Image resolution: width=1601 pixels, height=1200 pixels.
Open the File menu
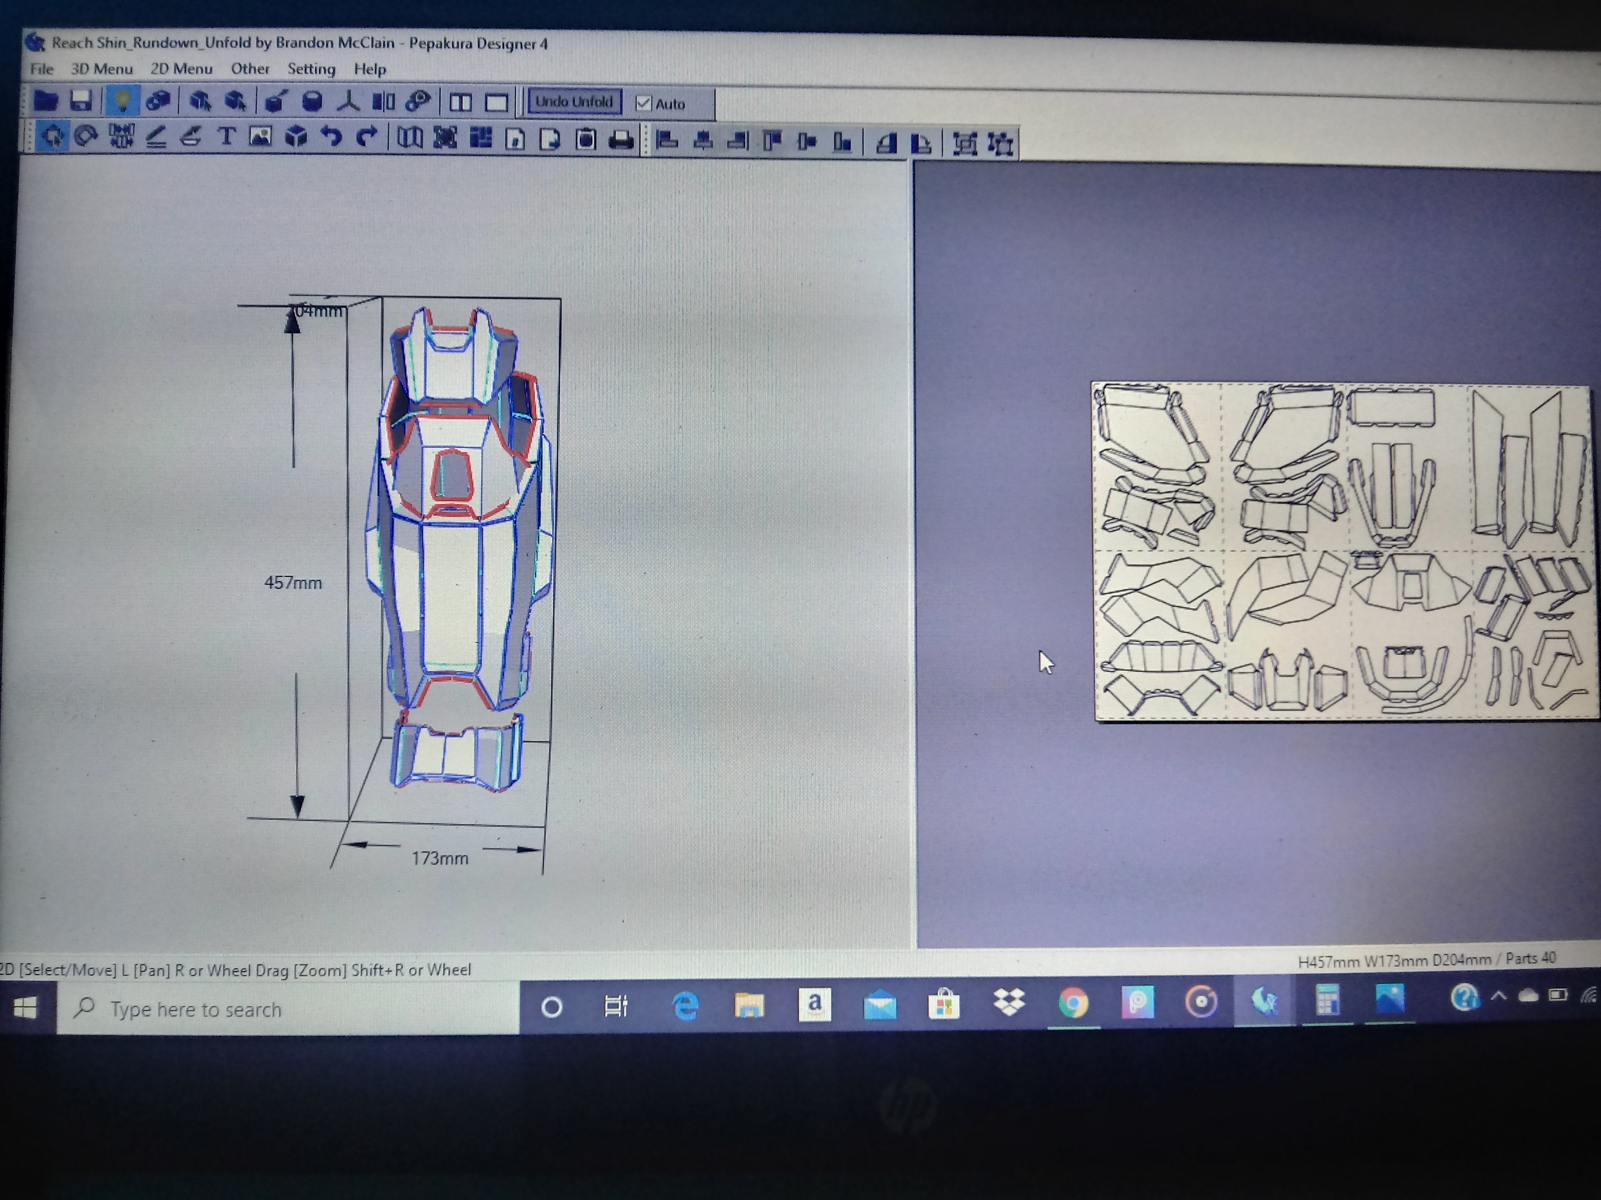coord(41,69)
